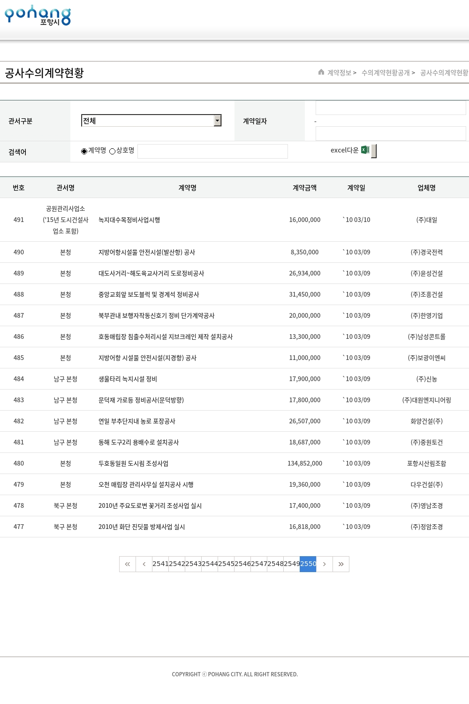Click the 공사수의계약현황 breadcrumb link
Screen dimensions: 469x704
click(x=444, y=73)
